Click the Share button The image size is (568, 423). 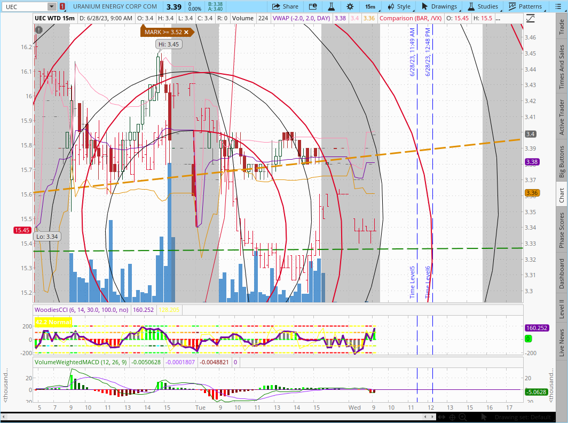[285, 6]
